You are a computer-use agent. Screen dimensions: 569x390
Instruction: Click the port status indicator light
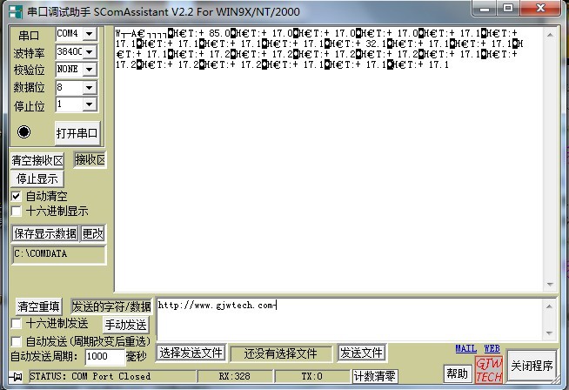coord(24,131)
